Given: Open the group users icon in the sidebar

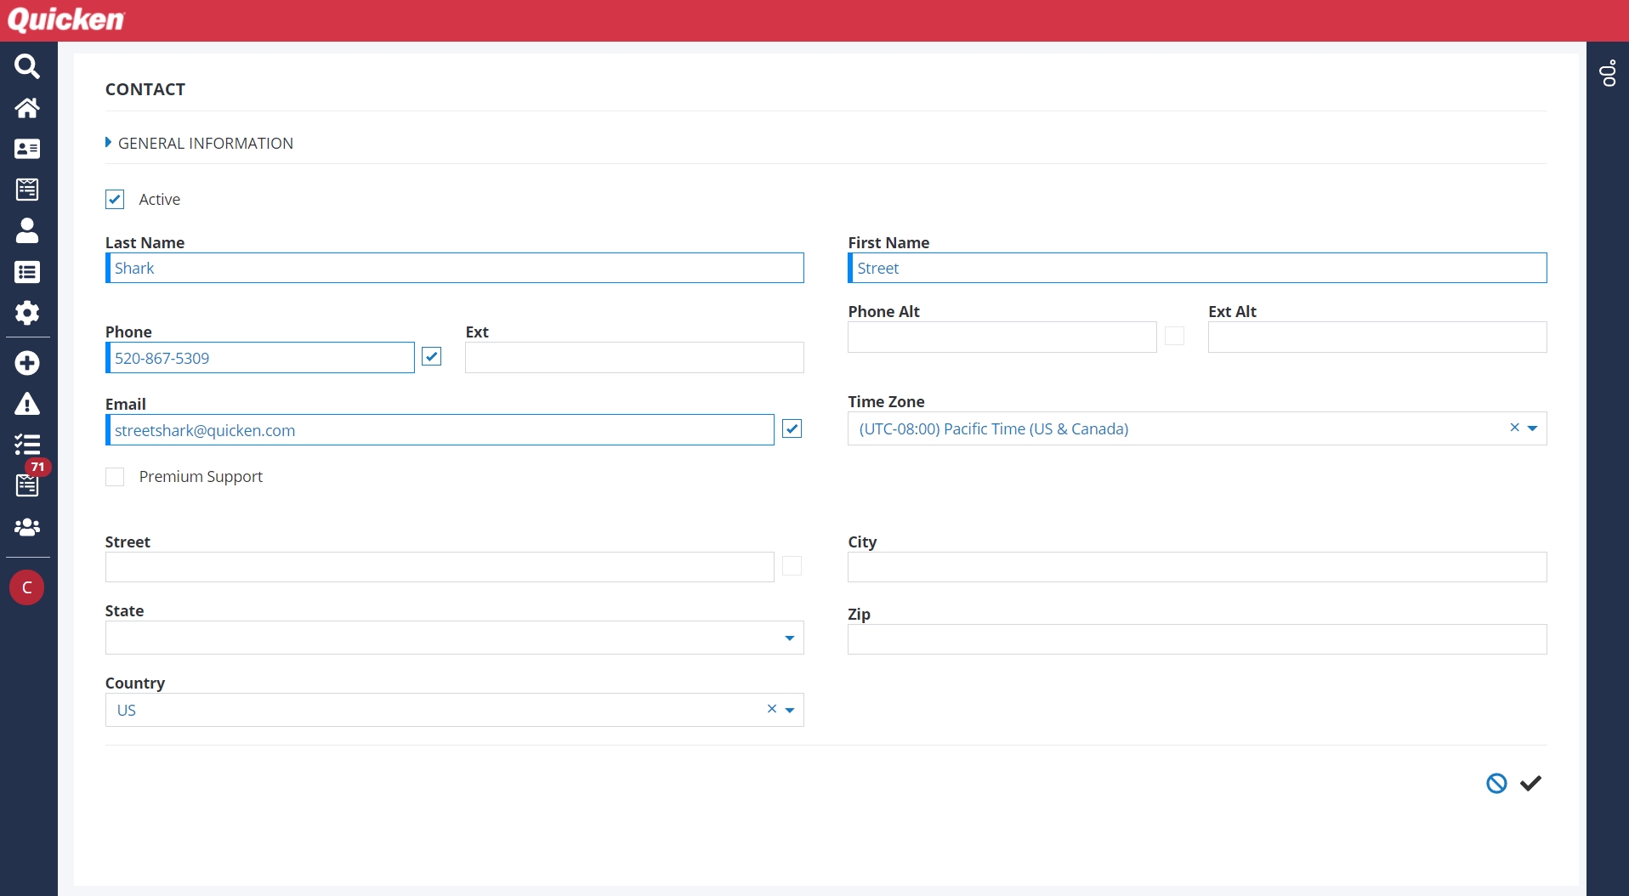Looking at the screenshot, I should (x=27, y=527).
